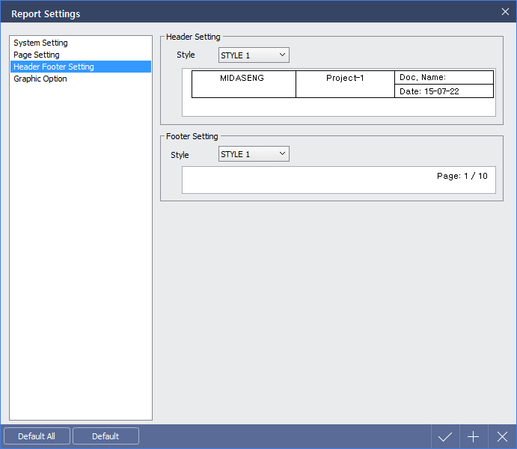Open the Header Setting Style dropdown
The image size is (517, 449).
(254, 55)
